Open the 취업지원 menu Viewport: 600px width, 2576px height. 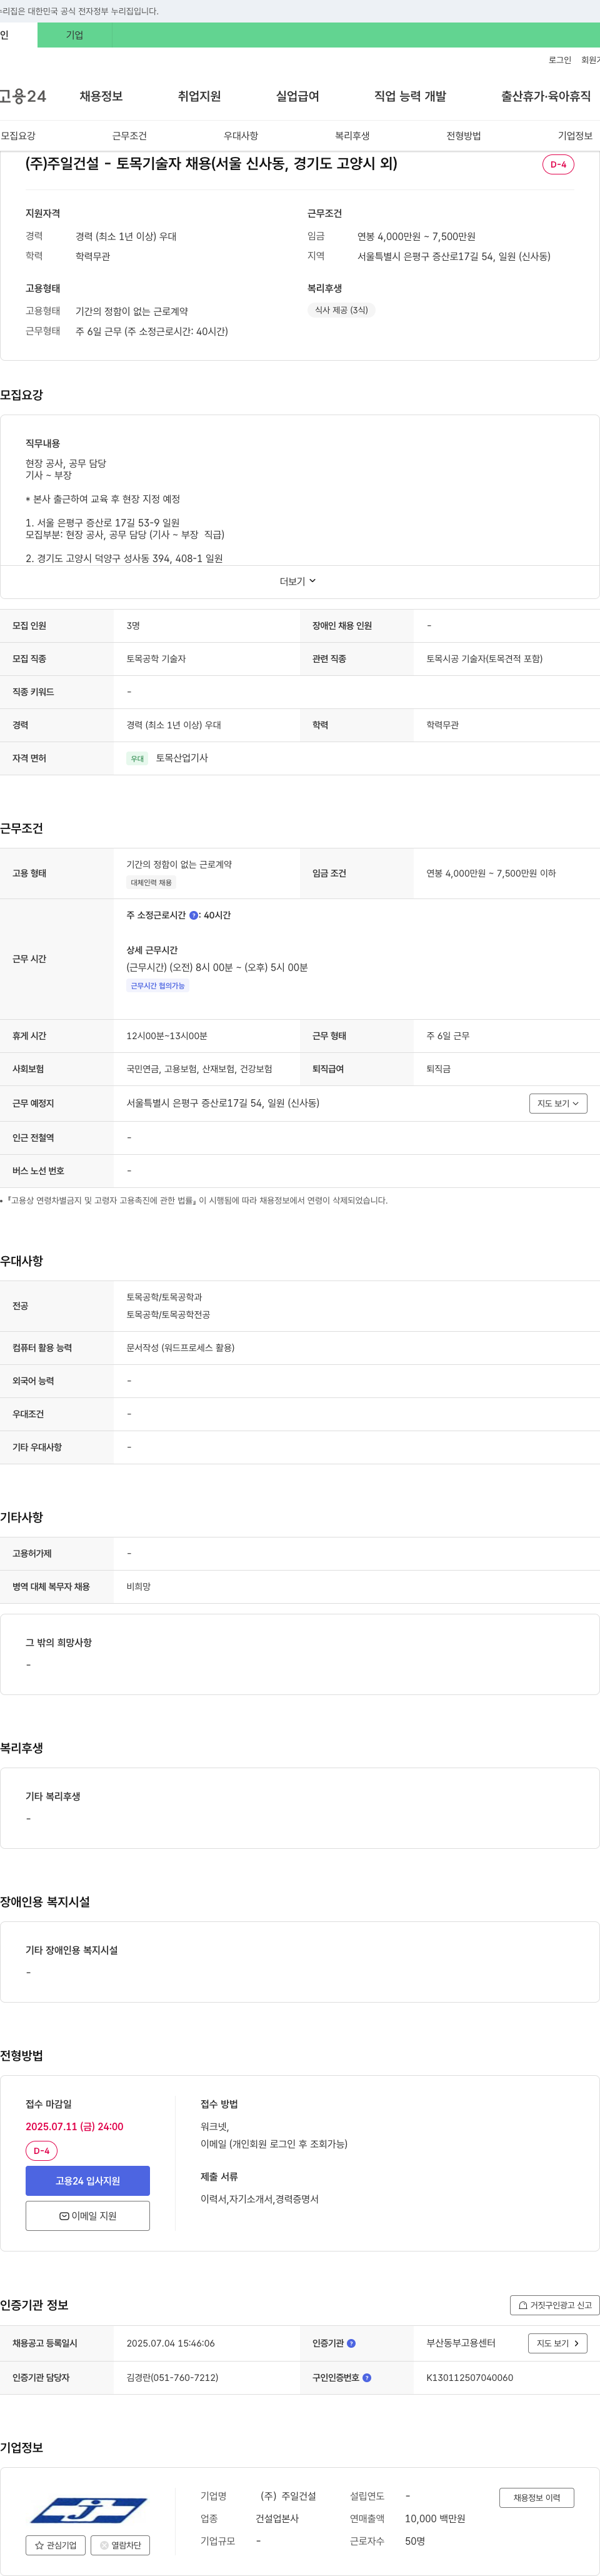[x=199, y=96]
